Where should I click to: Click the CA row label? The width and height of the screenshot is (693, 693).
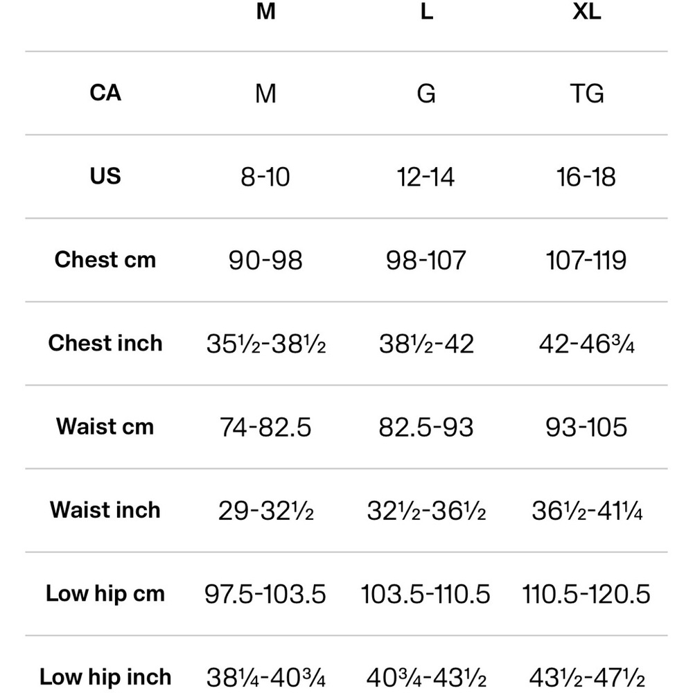(x=105, y=93)
